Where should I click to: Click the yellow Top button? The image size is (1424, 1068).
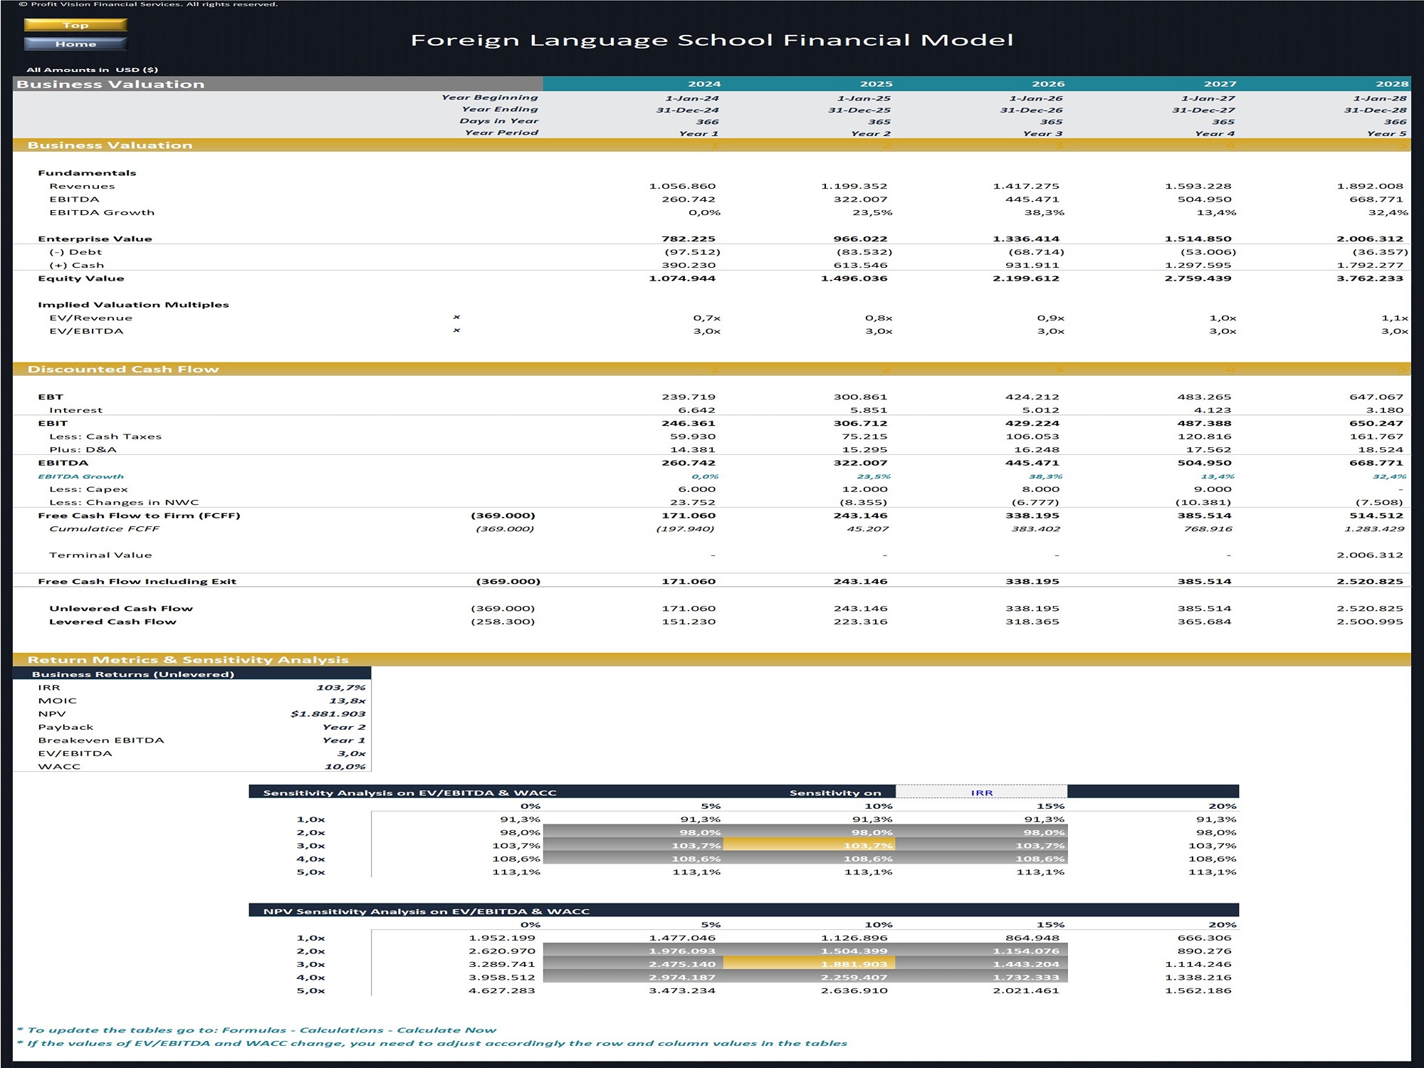(75, 25)
